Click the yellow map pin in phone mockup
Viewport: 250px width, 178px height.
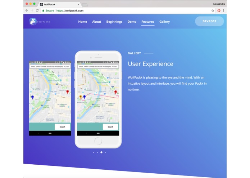[81, 97]
